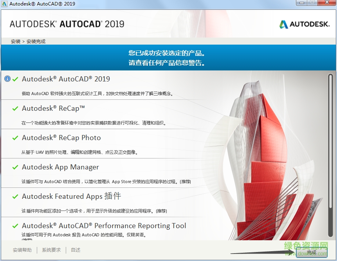337x261 pixels.
Task: Open the 系统要求 link
Action: [51, 250]
